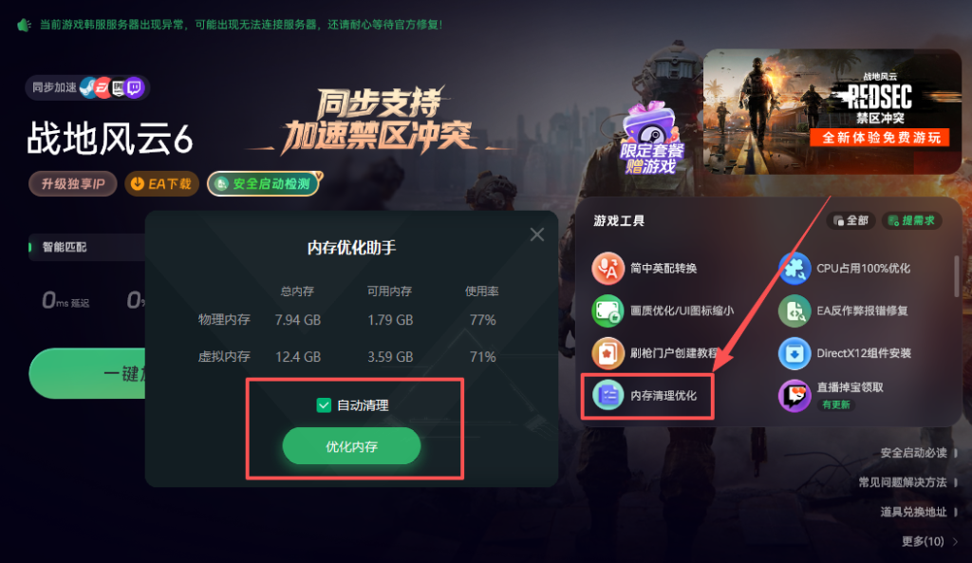Show 全部 game tools

(850, 220)
